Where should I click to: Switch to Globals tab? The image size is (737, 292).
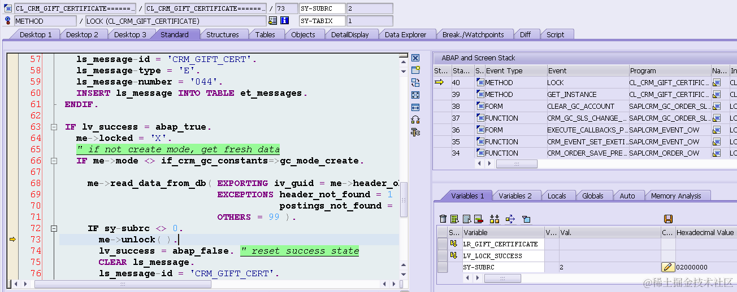tap(593, 196)
